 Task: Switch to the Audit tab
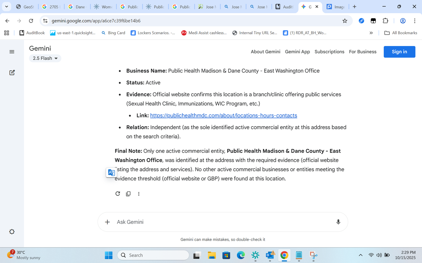pyautogui.click(x=285, y=7)
